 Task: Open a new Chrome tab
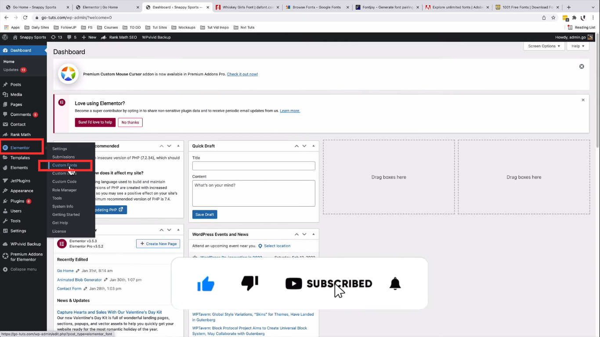pos(569,7)
